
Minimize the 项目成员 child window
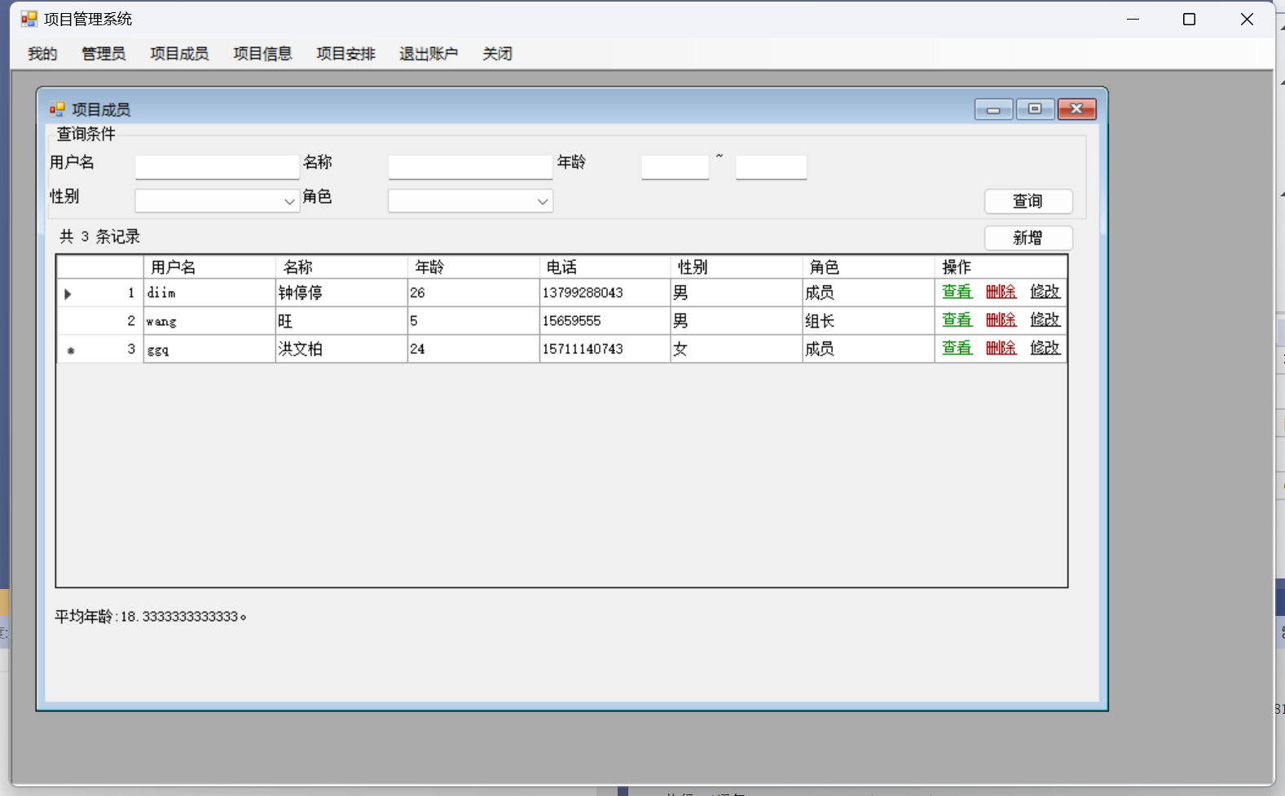(x=993, y=109)
